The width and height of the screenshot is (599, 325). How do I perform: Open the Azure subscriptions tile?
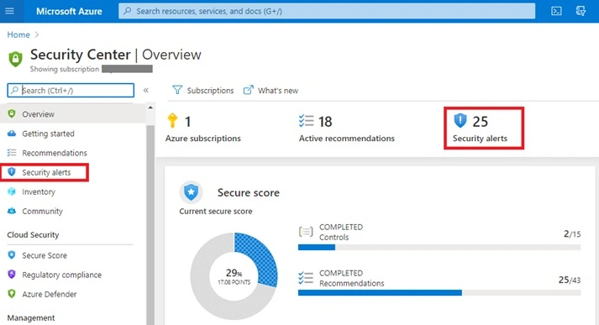202,128
